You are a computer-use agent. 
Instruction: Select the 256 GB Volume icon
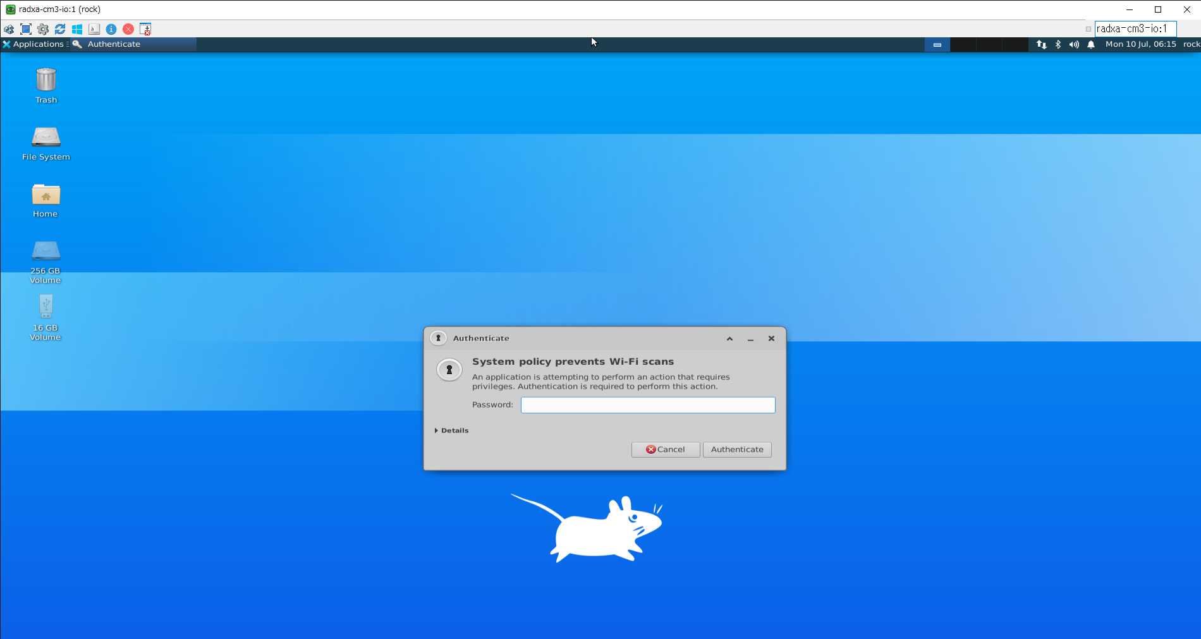[46, 261]
